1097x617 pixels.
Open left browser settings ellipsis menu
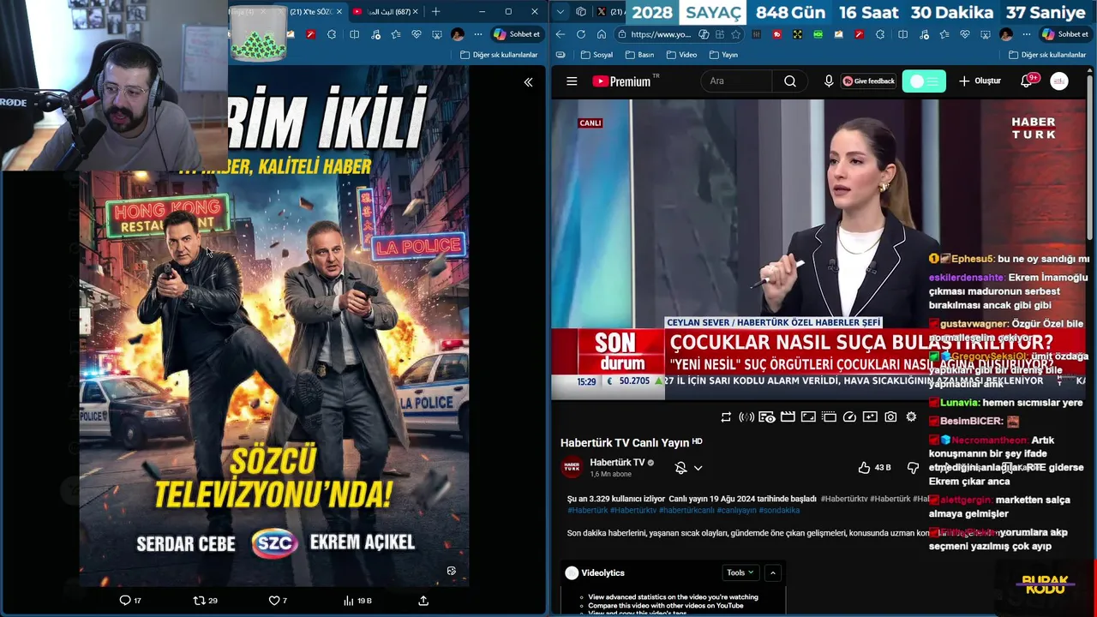point(478,34)
